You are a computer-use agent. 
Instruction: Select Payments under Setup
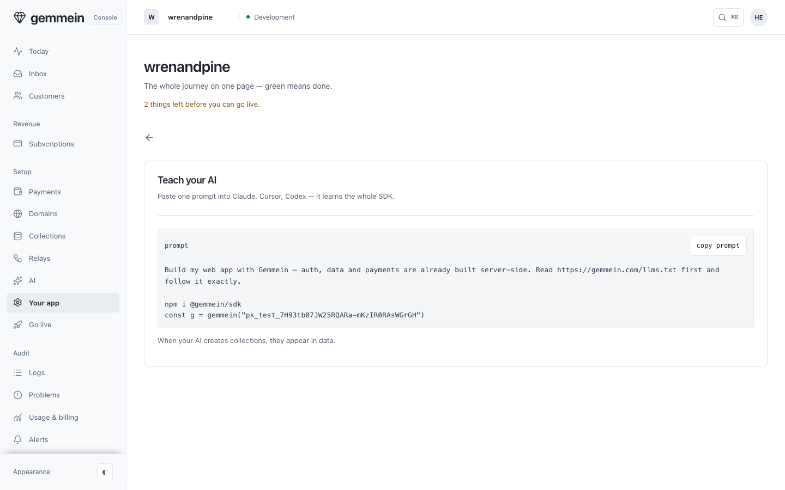point(63,192)
